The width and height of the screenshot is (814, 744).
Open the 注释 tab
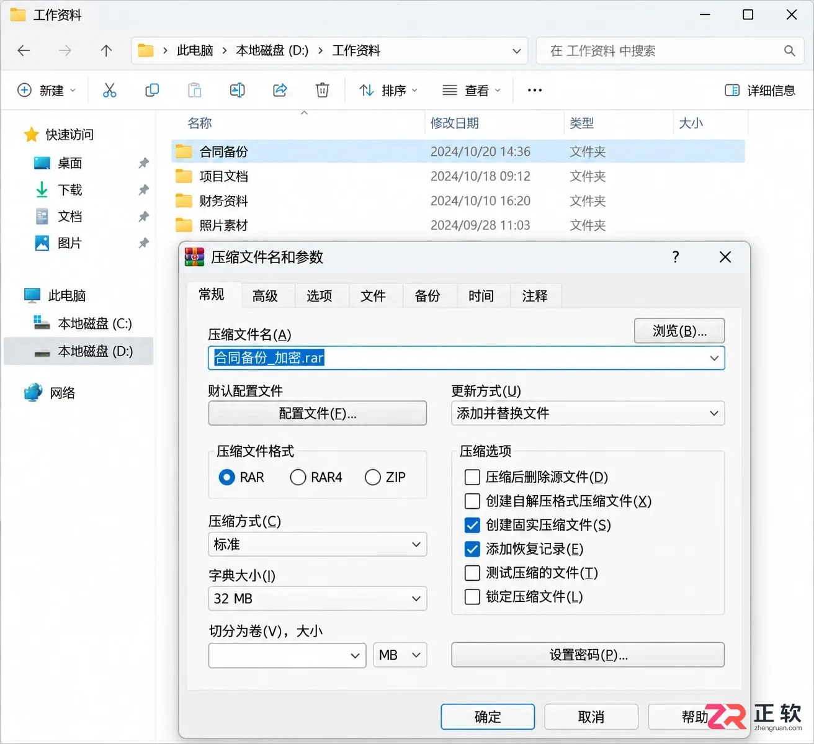pos(535,296)
